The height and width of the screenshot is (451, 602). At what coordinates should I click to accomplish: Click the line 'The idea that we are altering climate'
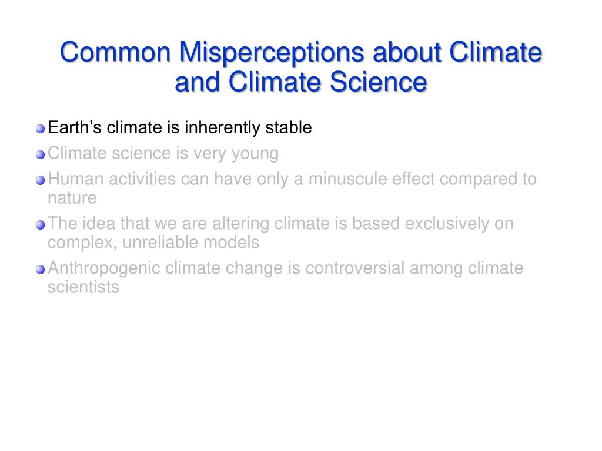[280, 224]
